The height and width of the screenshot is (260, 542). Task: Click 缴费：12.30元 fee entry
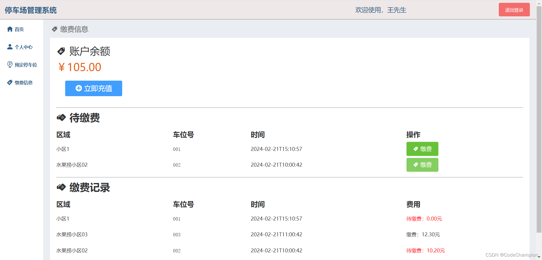click(423, 234)
